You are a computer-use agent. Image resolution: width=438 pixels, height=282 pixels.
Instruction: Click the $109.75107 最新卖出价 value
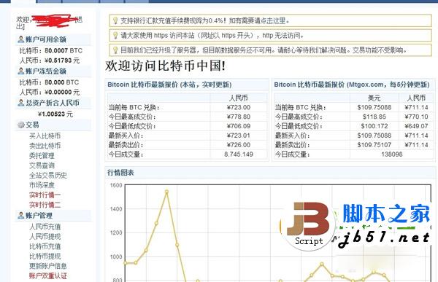[374, 145]
